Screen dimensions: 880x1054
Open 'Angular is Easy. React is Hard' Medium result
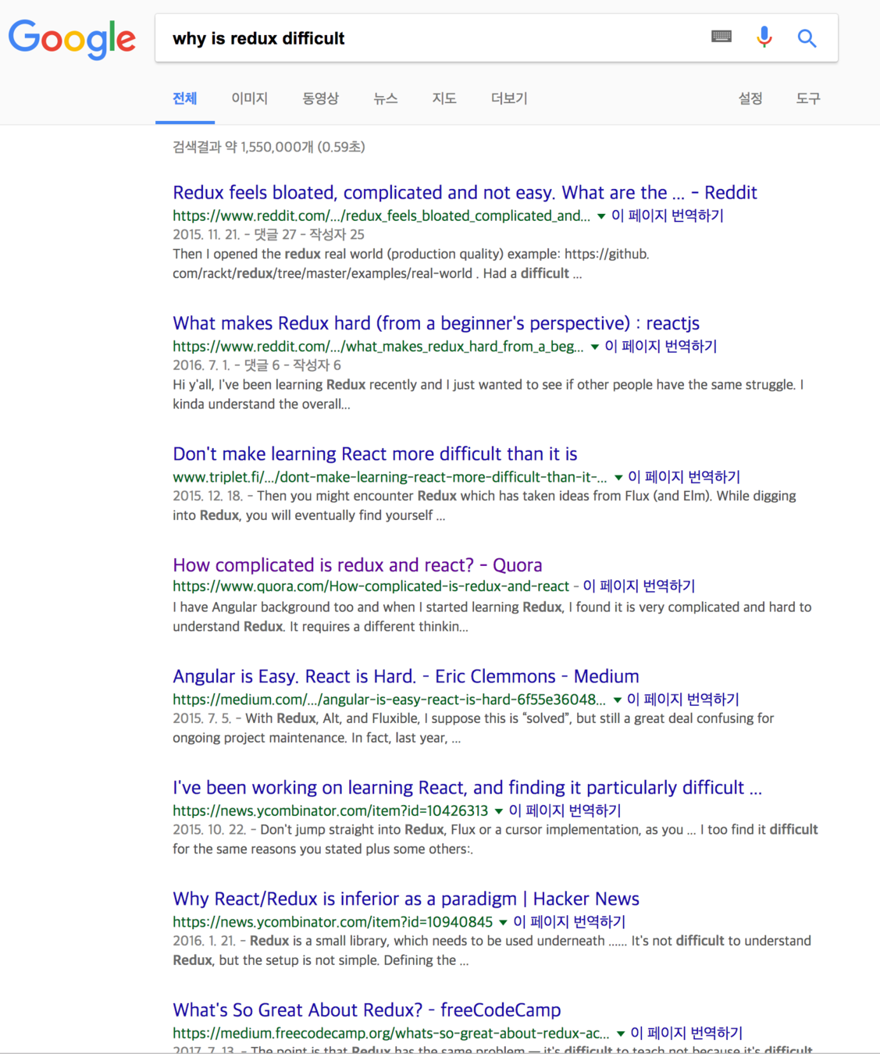(406, 676)
